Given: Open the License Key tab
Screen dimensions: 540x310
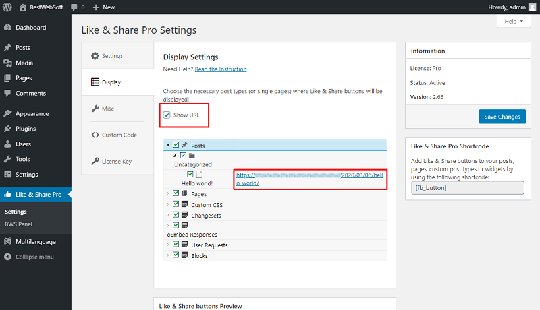Looking at the screenshot, I should pyautogui.click(x=117, y=161).
